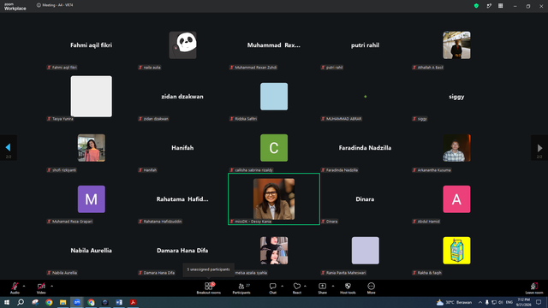Select the panda avatar of naila aulia
This screenshot has height=308, width=548.
(182, 45)
